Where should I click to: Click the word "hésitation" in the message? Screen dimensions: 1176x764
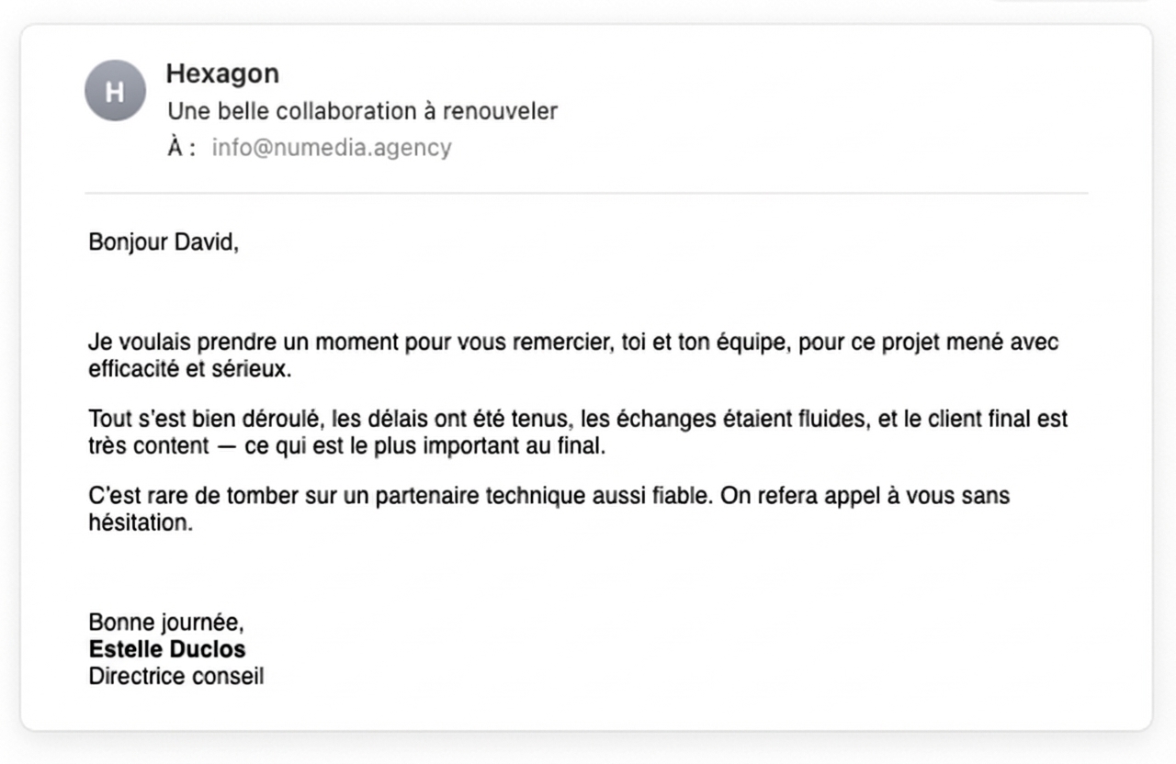tap(139, 523)
